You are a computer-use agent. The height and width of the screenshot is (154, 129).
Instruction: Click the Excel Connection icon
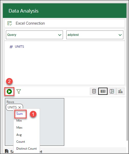10,23
